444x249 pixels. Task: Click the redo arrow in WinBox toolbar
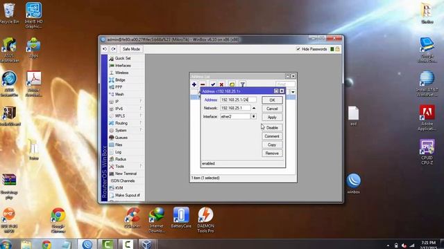click(x=113, y=49)
